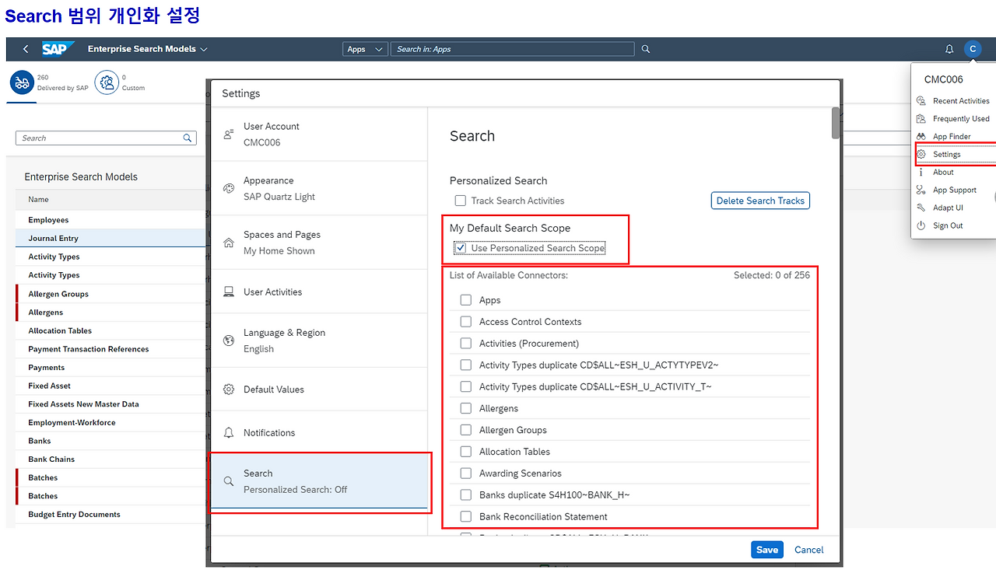Click the Delete Search Tracks button
The image size is (996, 573).
(x=760, y=201)
